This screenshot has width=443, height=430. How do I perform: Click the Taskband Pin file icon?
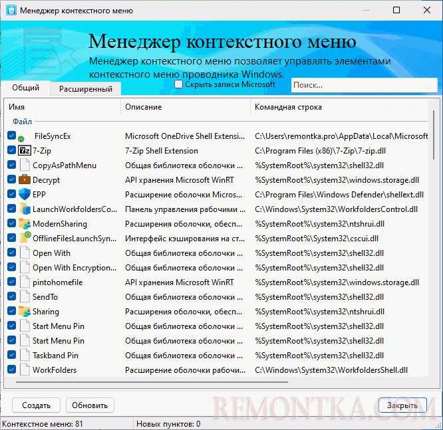25,355
